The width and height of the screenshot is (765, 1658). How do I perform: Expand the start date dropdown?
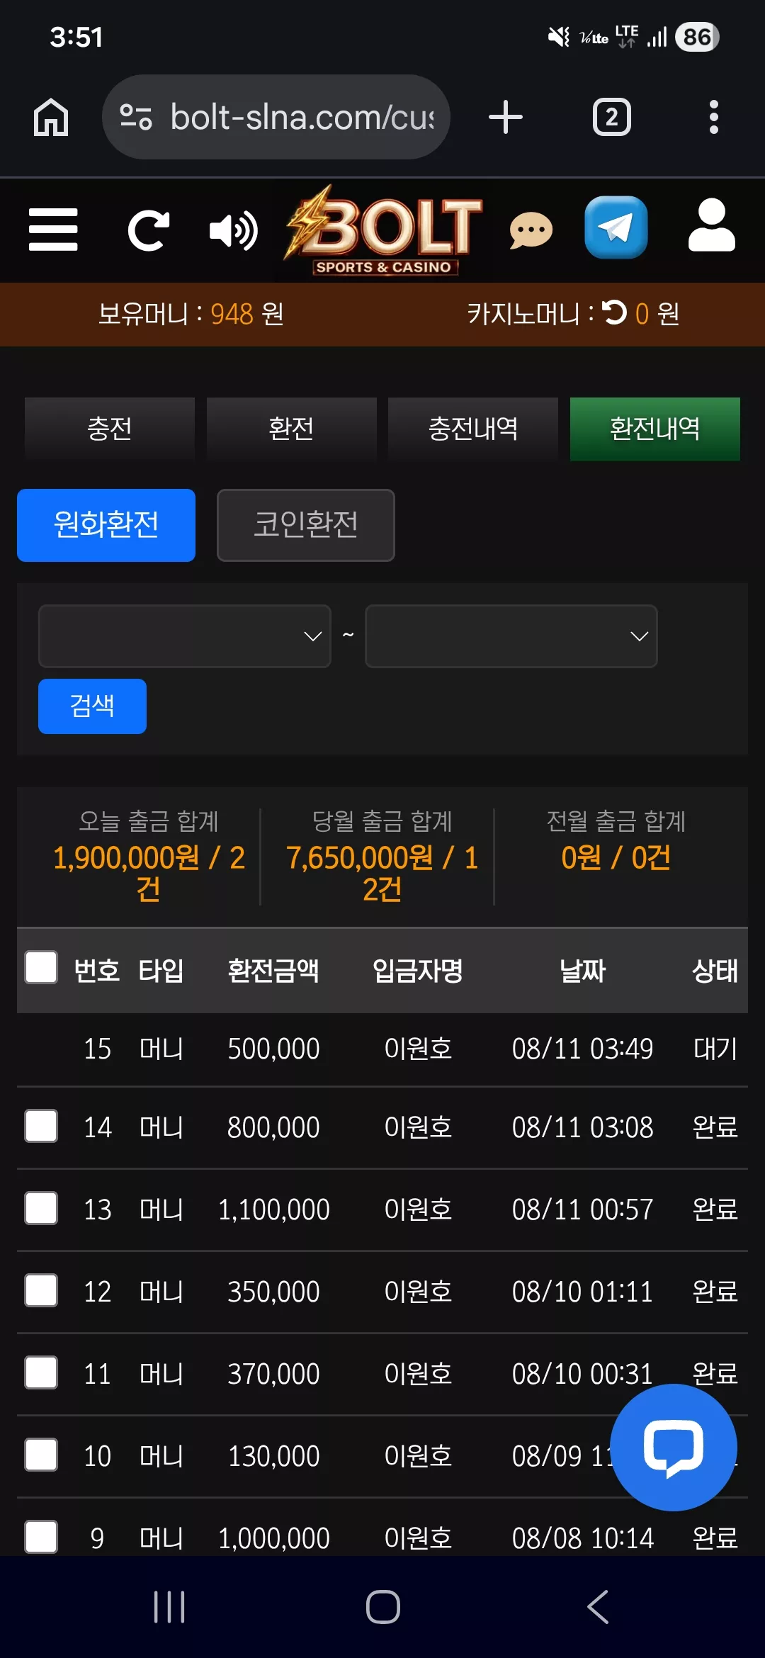click(x=185, y=636)
